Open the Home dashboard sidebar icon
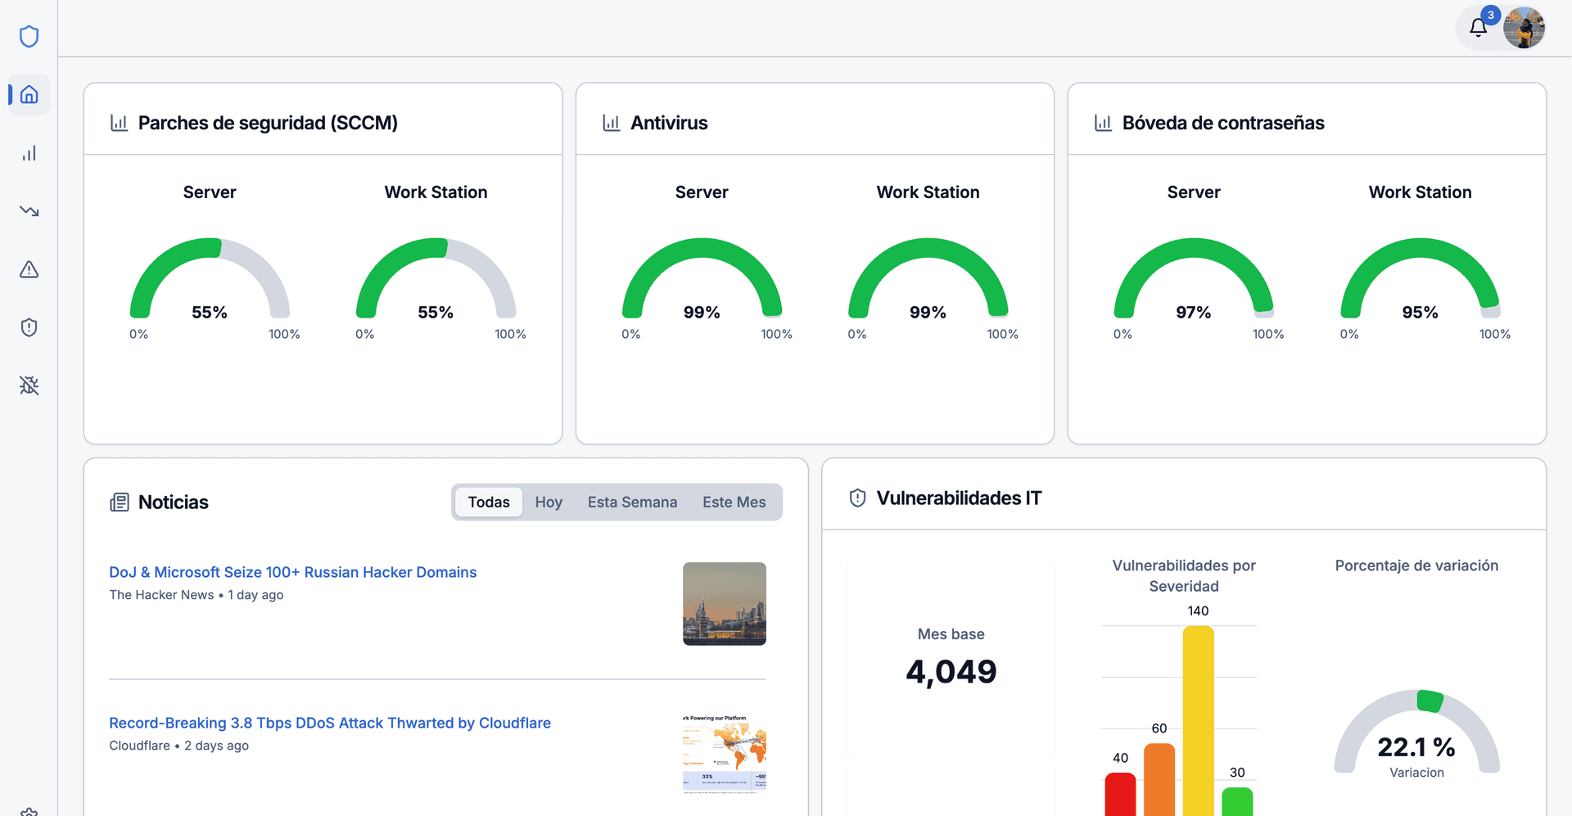Screen dimensions: 1572x816 pos(29,95)
